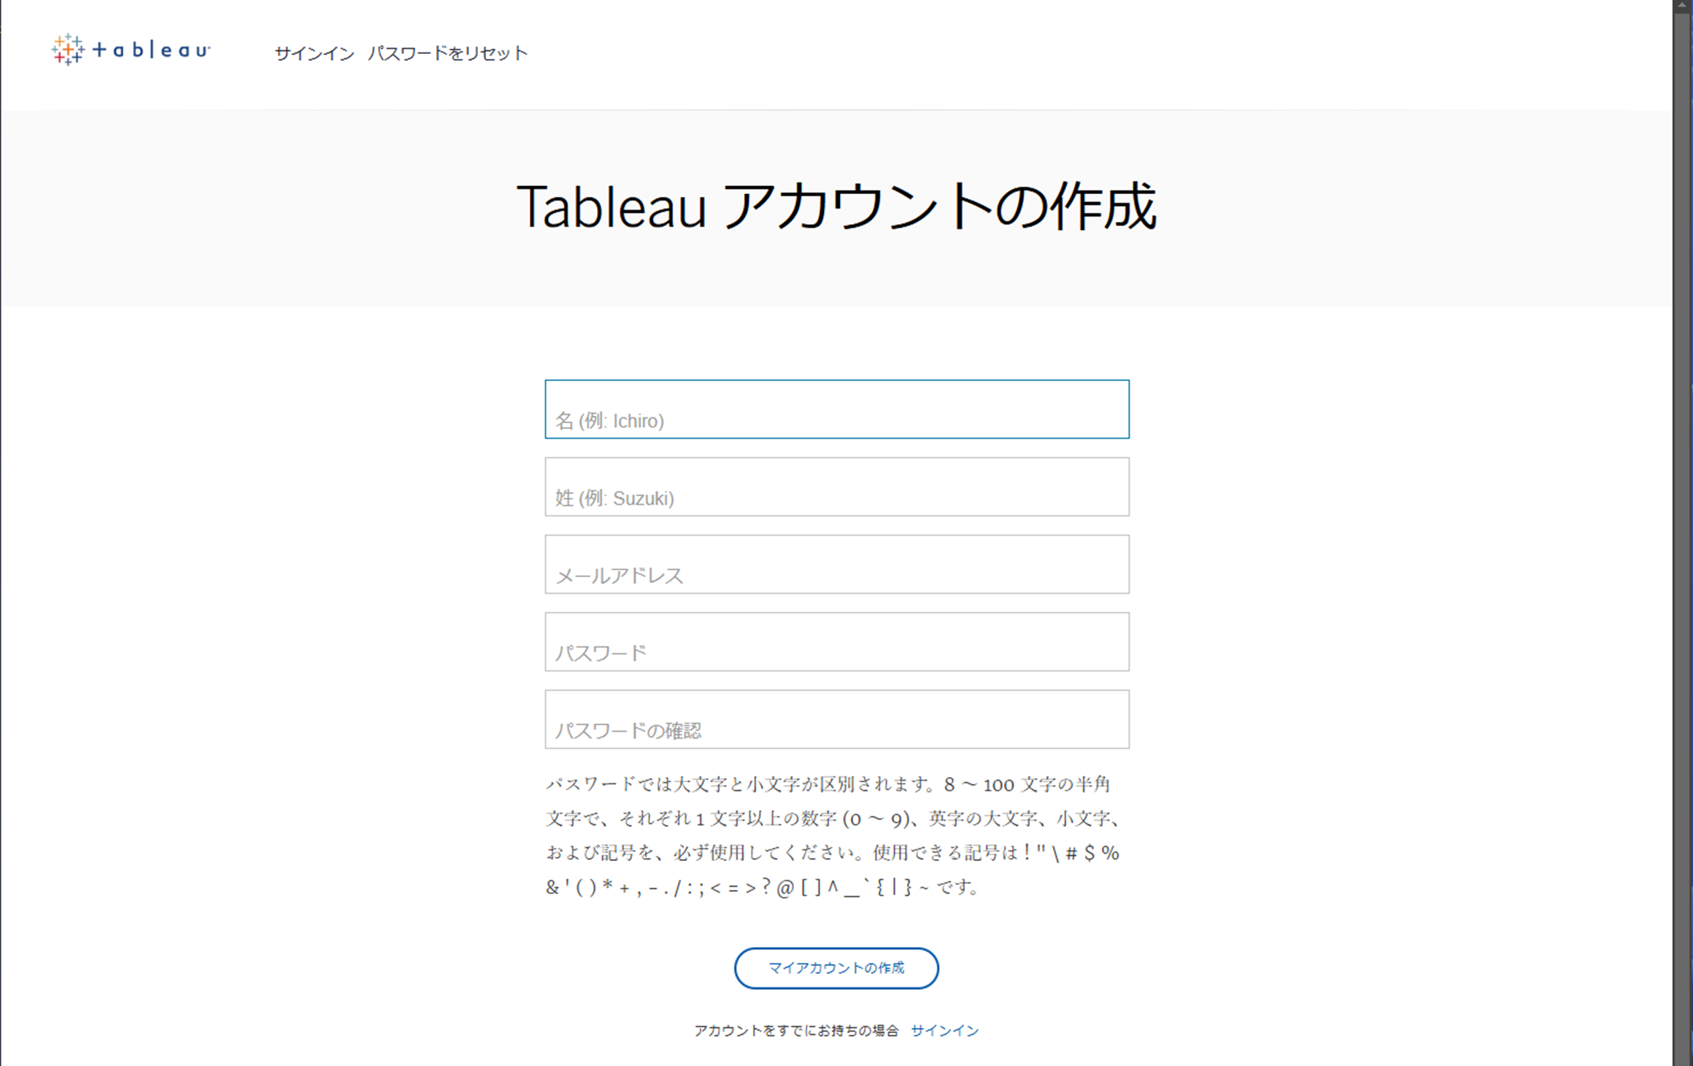The width and height of the screenshot is (1693, 1066).
Task: Click into the メールアドレス email field
Action: click(836, 564)
